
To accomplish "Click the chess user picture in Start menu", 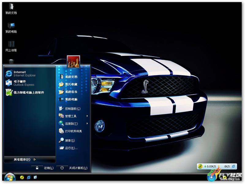I will 73,62.
